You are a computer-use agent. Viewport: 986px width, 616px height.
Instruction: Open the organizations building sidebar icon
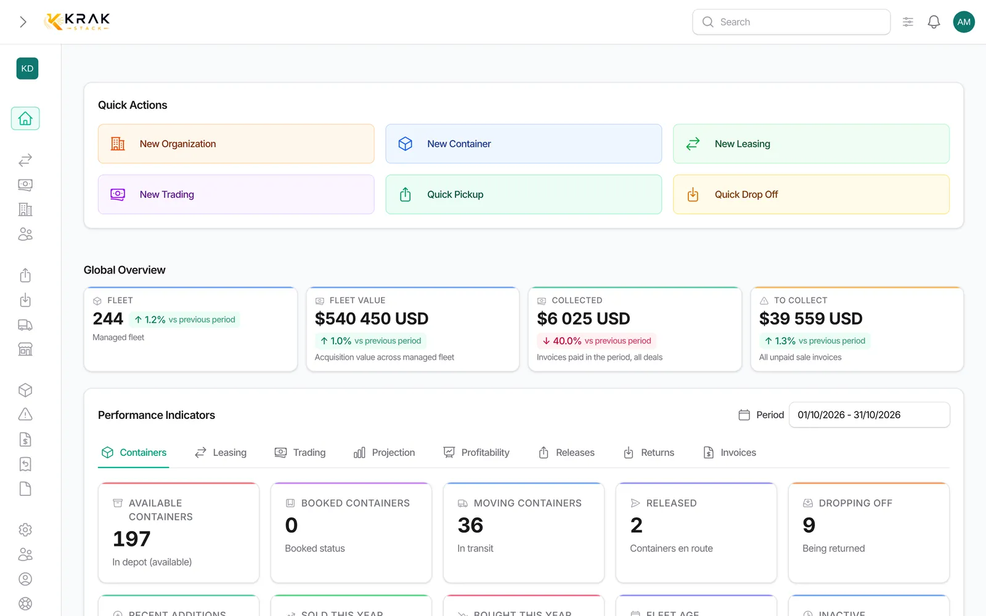pyautogui.click(x=25, y=209)
